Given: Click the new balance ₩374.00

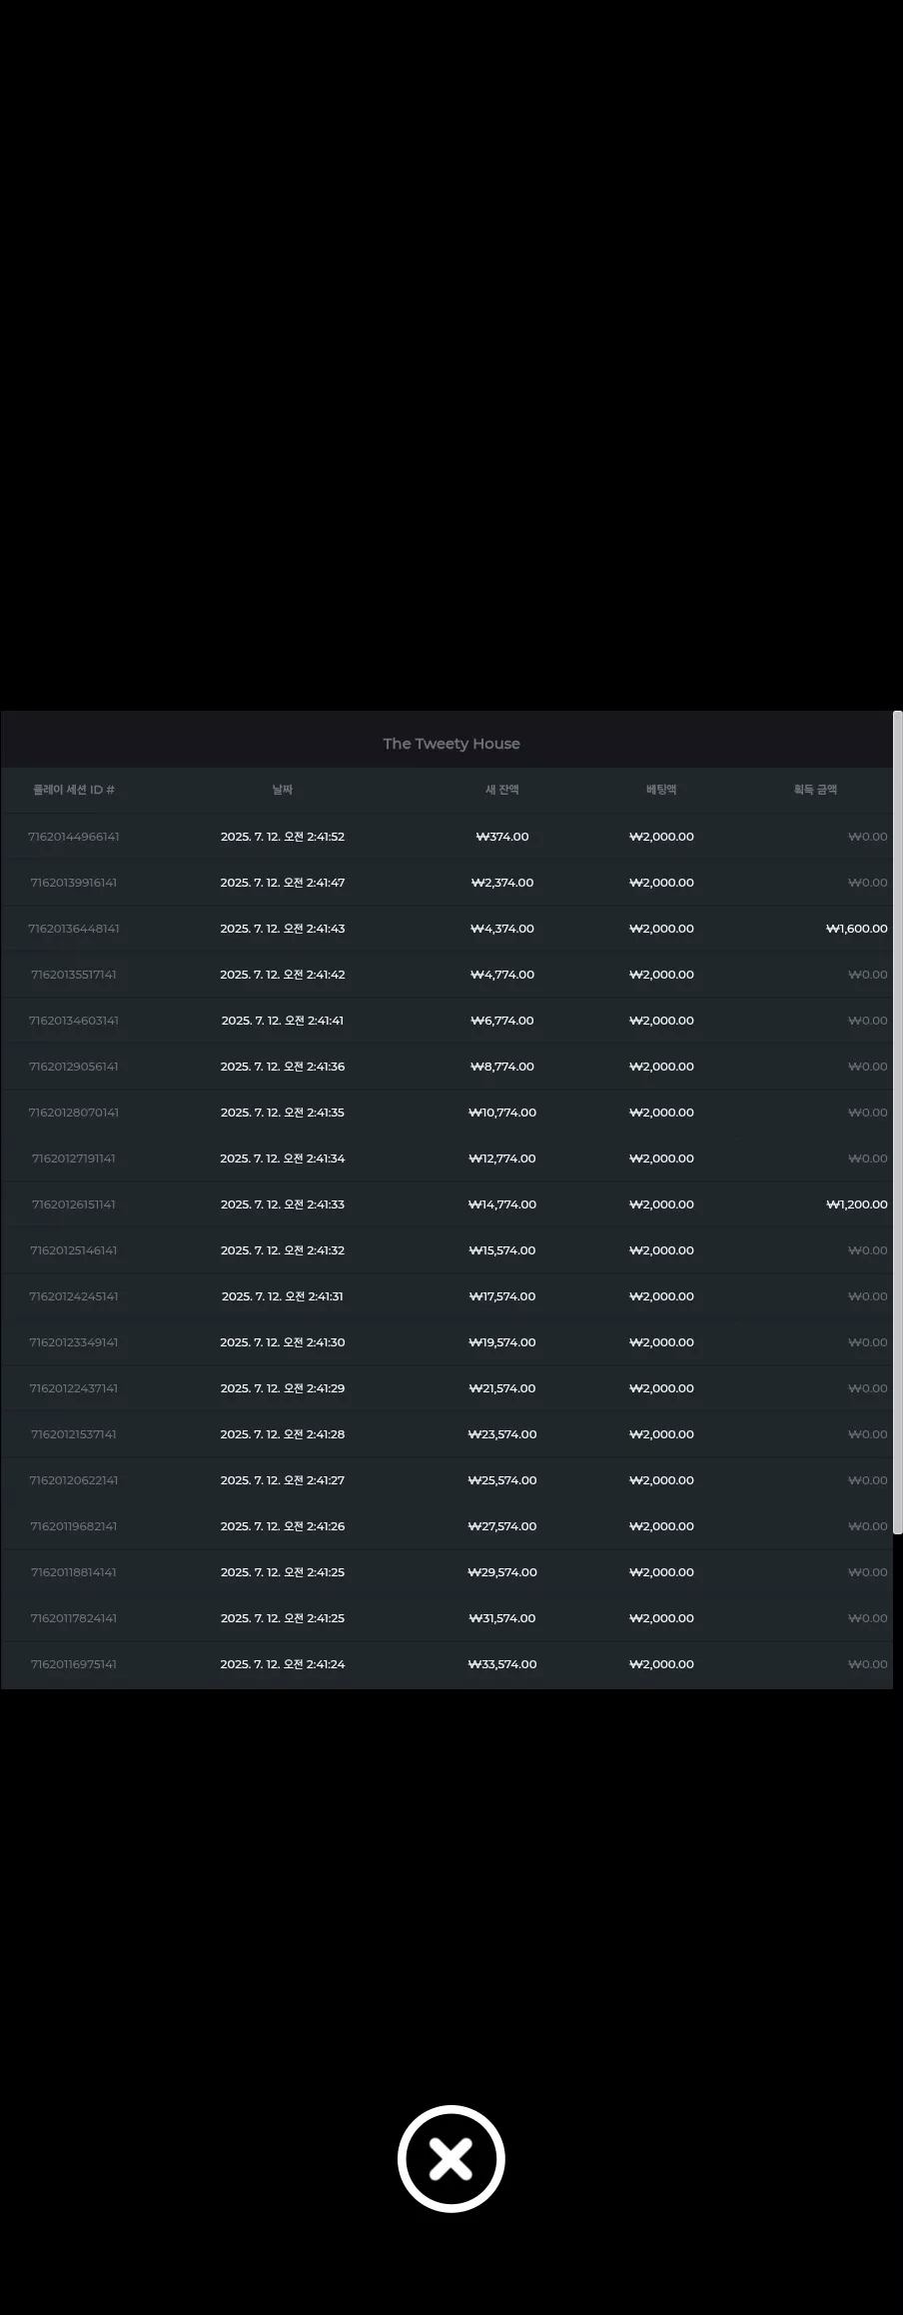Looking at the screenshot, I should 502,837.
